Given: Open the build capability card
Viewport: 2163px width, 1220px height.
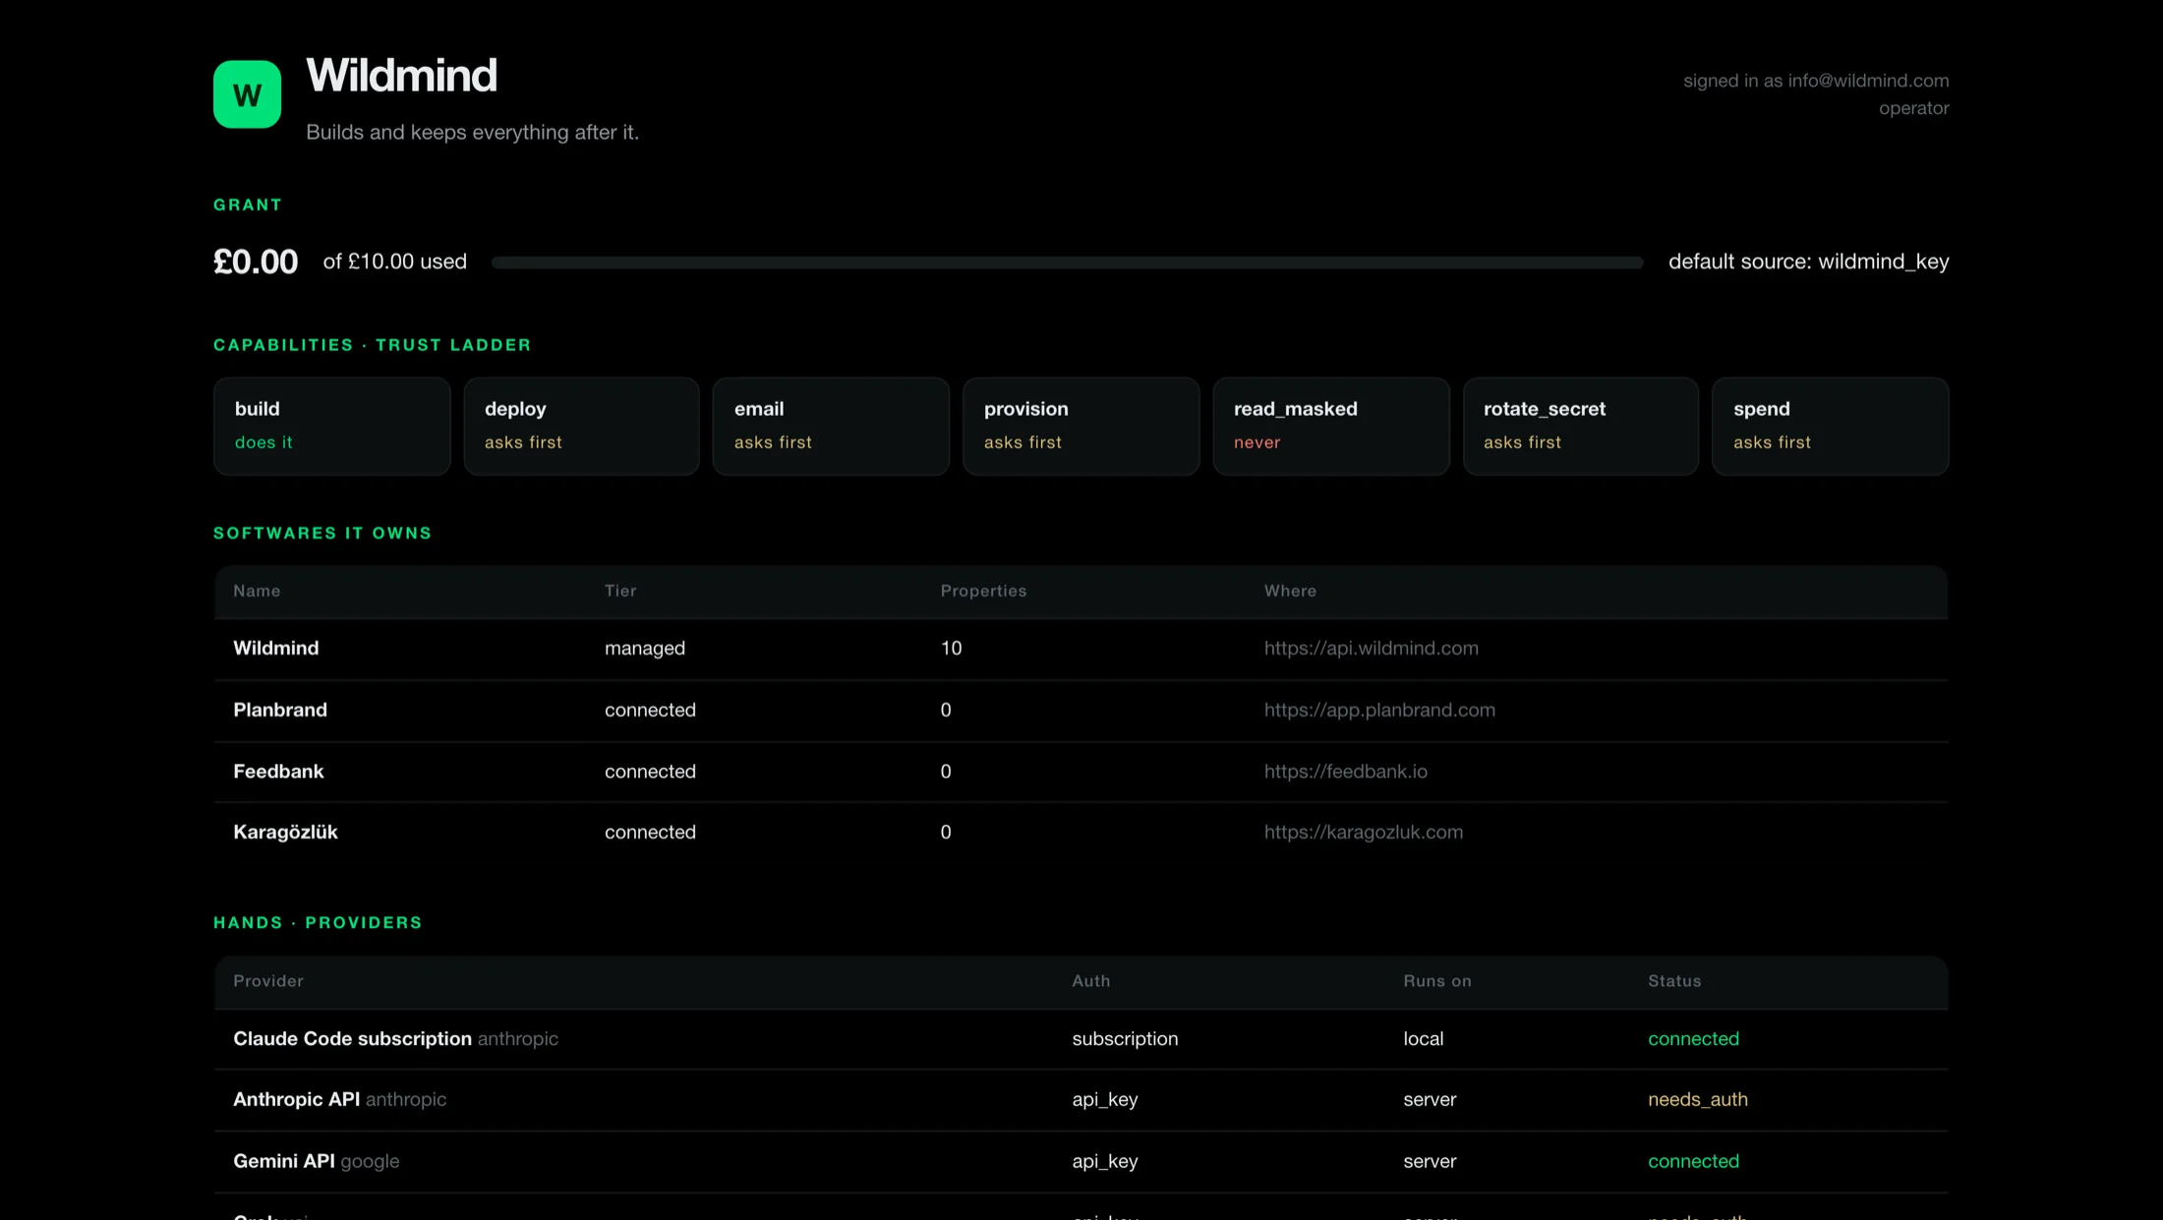Looking at the screenshot, I should pyautogui.click(x=332, y=427).
